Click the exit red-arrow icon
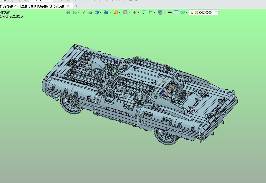 click(68, 12)
